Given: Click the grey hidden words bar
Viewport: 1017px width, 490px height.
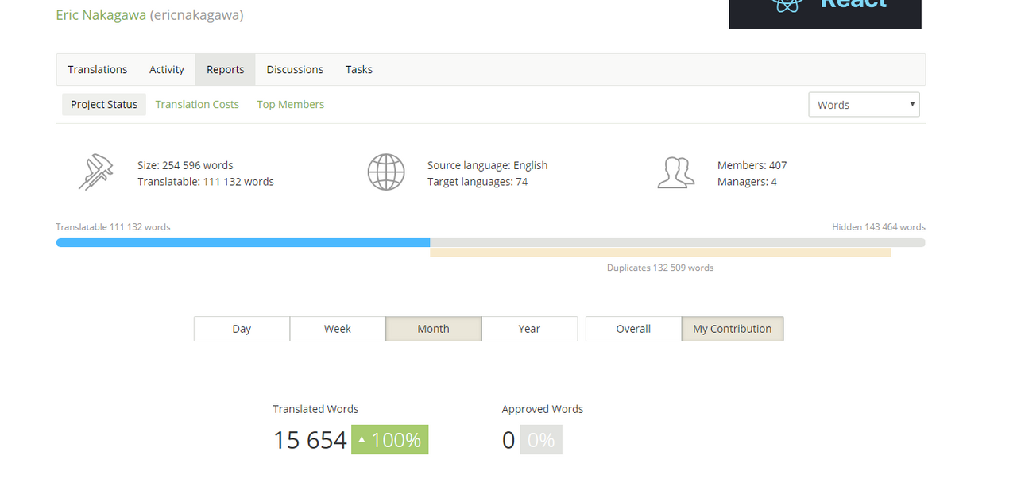Looking at the screenshot, I should tap(678, 242).
